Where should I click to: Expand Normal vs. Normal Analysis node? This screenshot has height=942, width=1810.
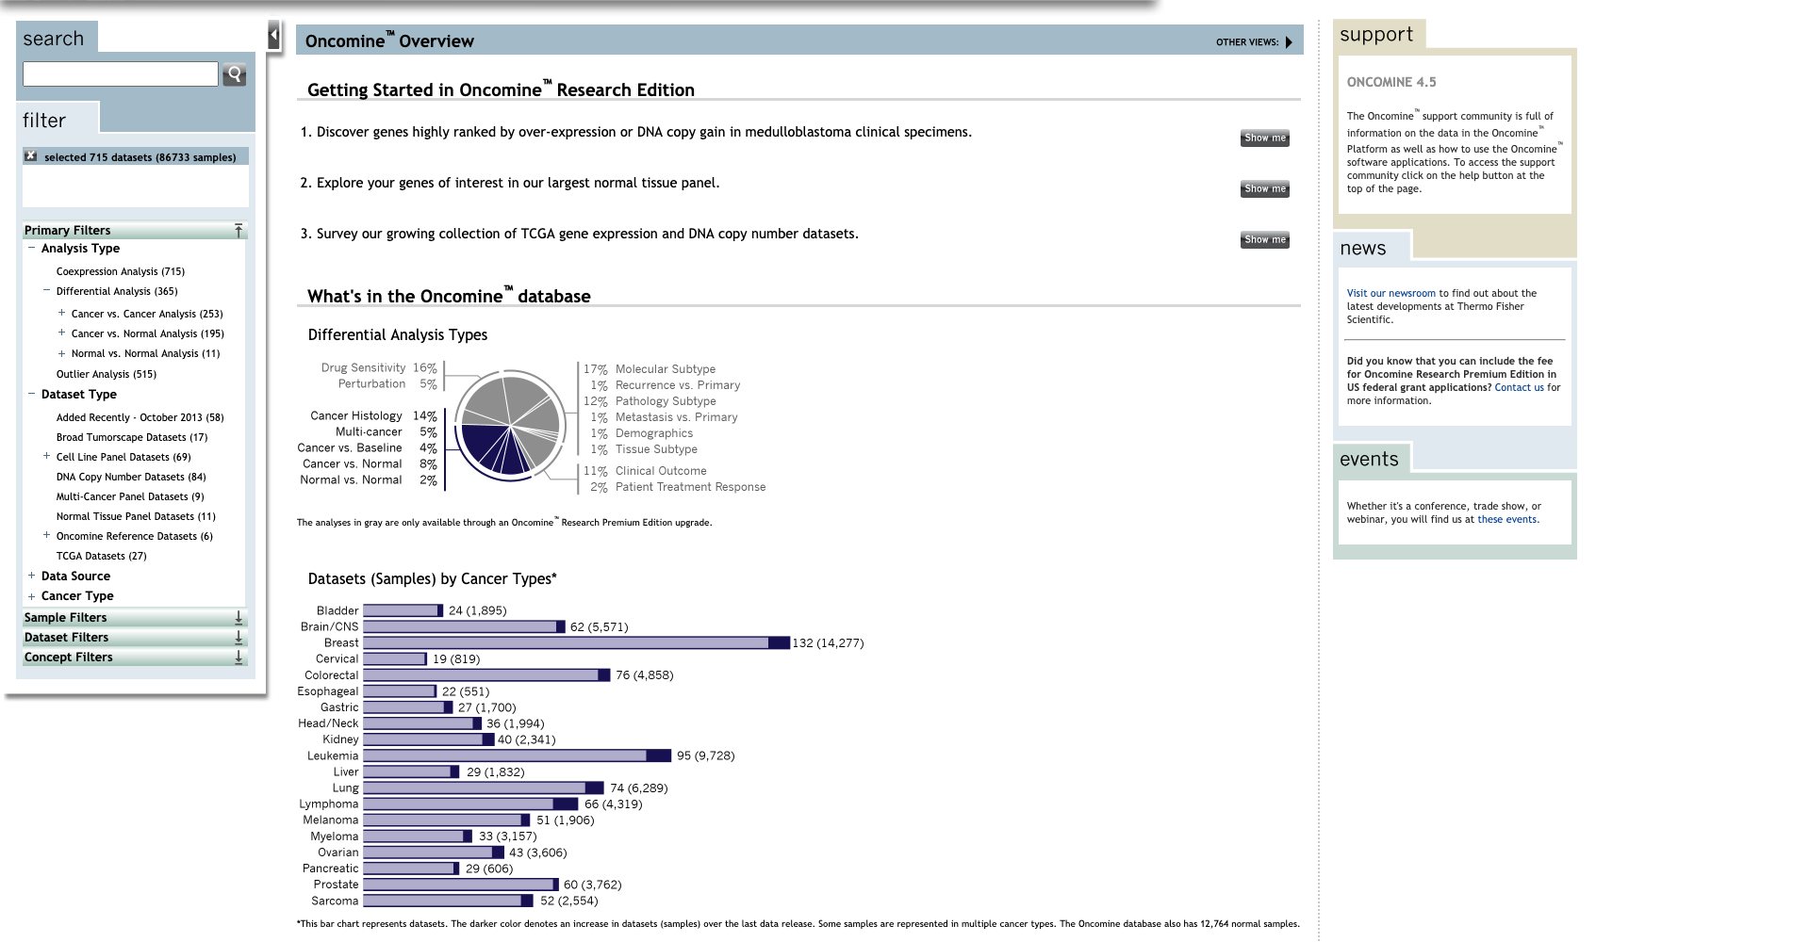point(61,353)
